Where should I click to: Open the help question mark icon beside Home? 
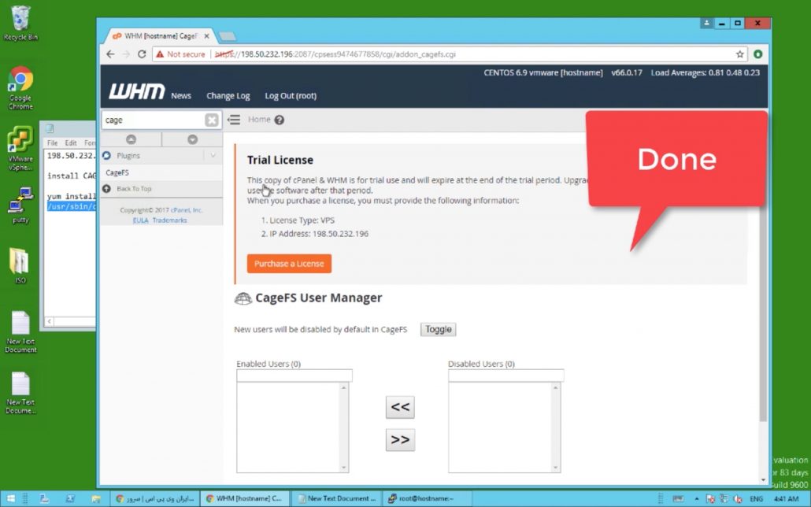(x=279, y=120)
